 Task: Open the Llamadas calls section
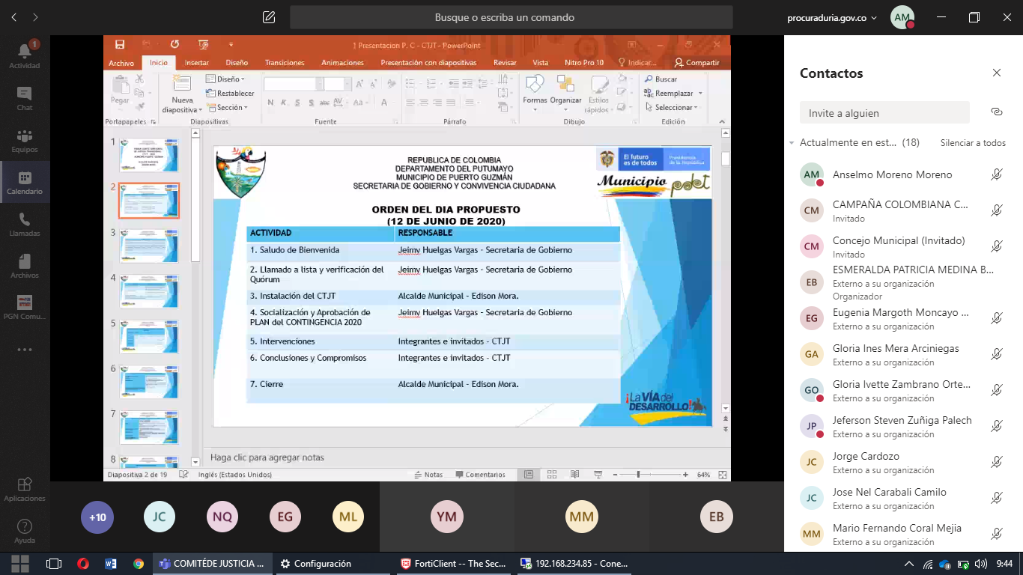pyautogui.click(x=25, y=223)
